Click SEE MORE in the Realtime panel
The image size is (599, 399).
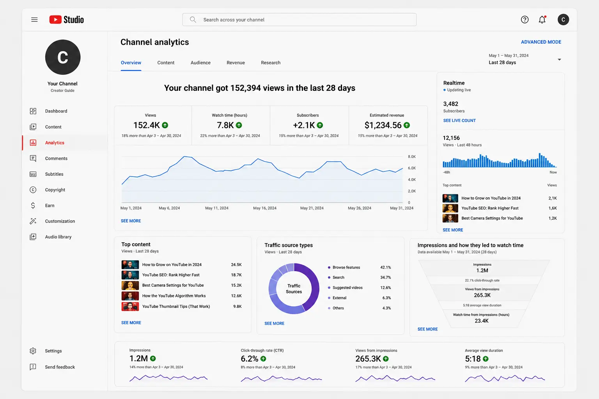(453, 230)
